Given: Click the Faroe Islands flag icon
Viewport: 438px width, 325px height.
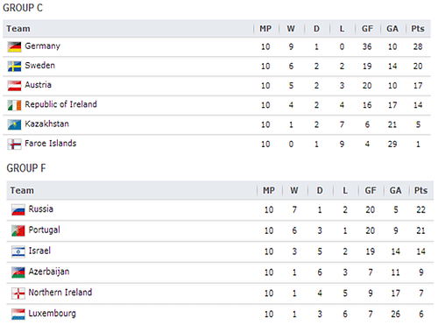Looking at the screenshot, I should 14,145.
